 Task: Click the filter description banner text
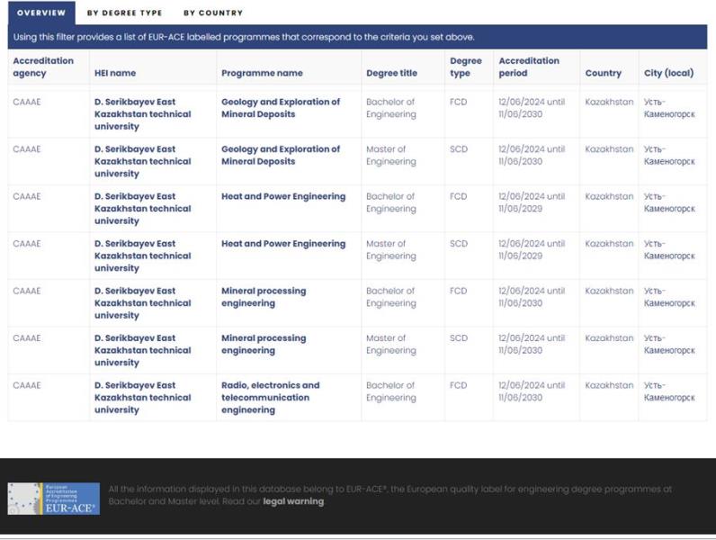pyautogui.click(x=244, y=37)
